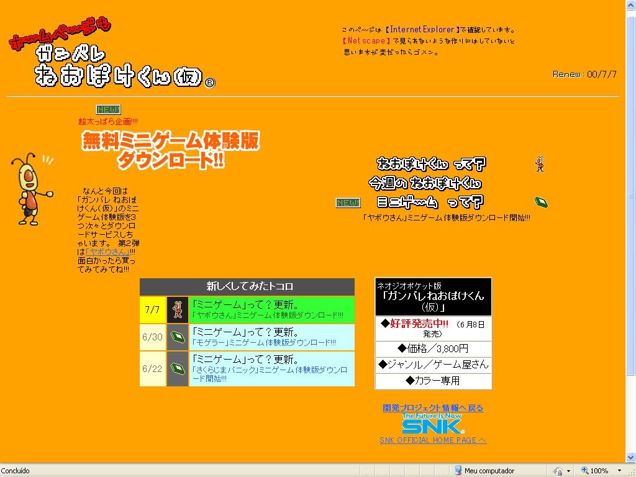Click the small red character icon beside ねおぽけくんって?
636x477 pixels.
tap(540, 164)
